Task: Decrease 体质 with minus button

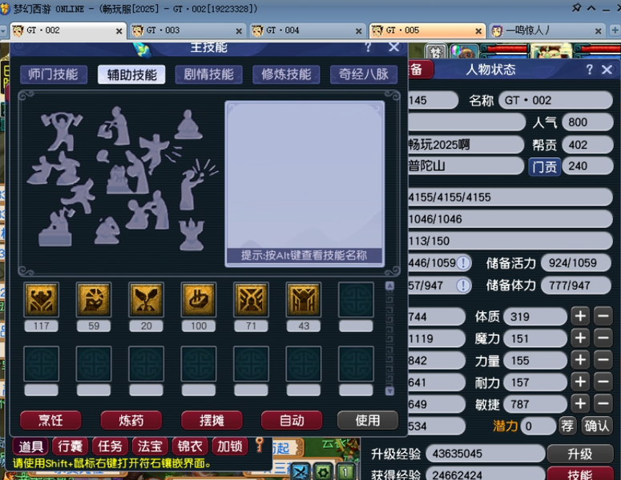Action: pyautogui.click(x=603, y=316)
